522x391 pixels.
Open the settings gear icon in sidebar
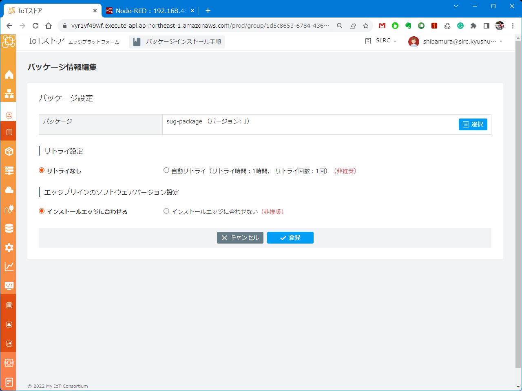click(9, 247)
